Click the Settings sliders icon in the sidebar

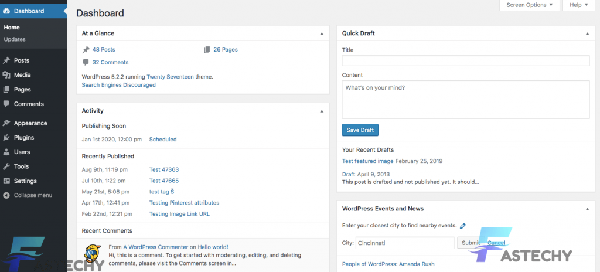coord(6,181)
